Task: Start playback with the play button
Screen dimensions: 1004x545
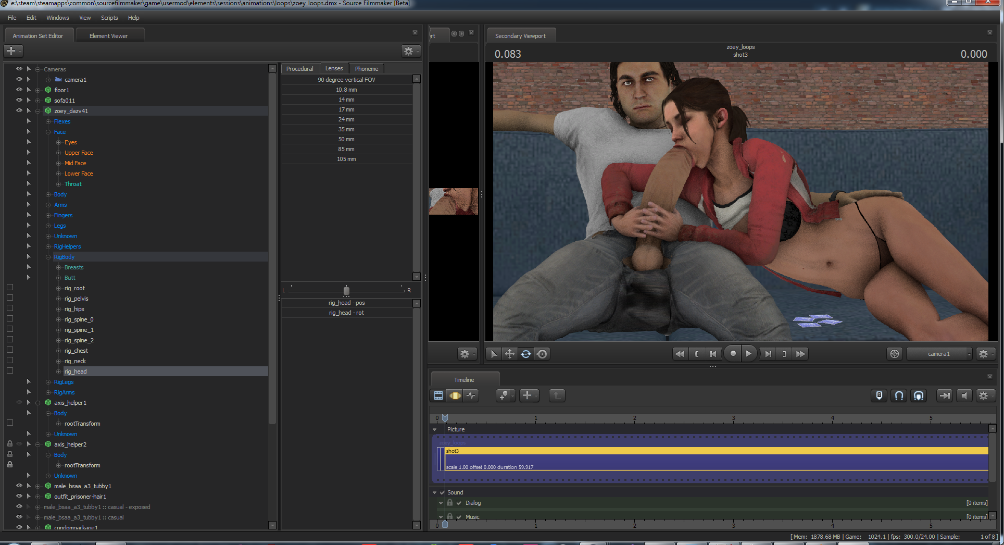Action: [749, 353]
